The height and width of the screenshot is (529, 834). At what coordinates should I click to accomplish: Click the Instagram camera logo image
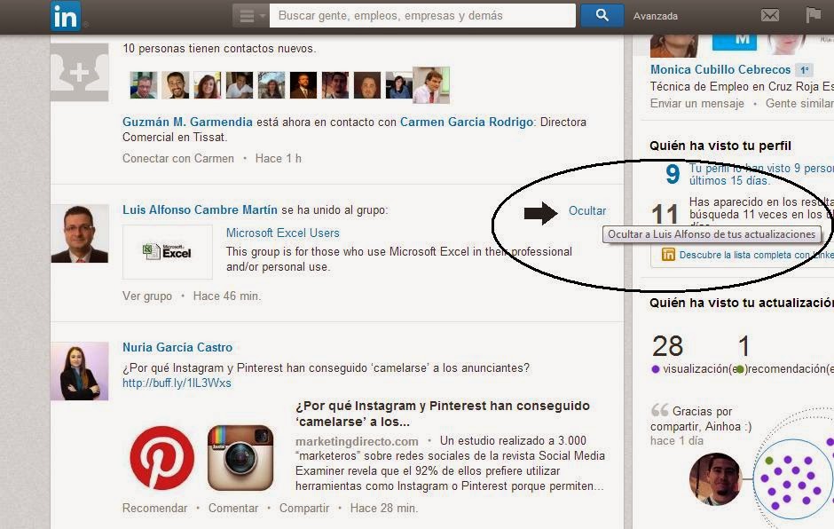240,458
